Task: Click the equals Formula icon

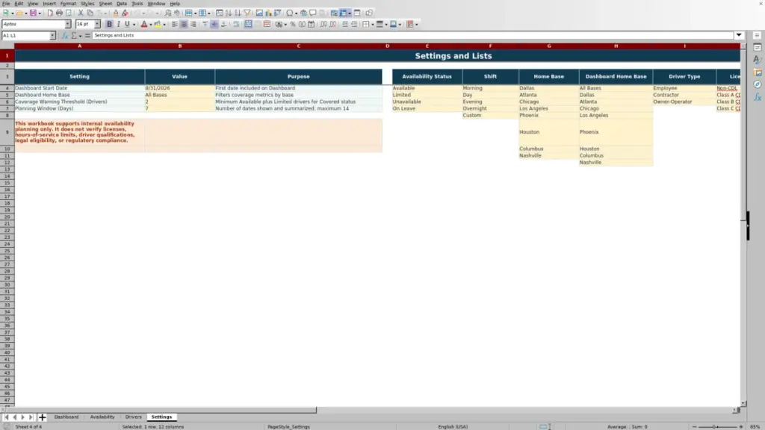Action: [88, 36]
